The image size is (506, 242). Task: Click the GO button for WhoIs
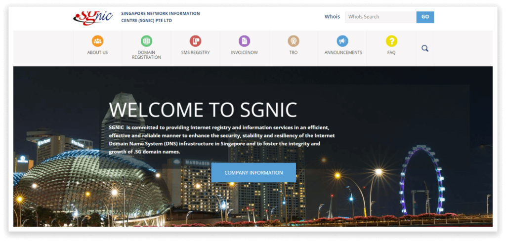[425, 17]
